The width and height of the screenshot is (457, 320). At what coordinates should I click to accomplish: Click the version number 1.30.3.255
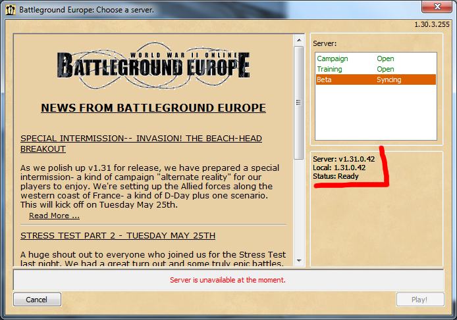pyautogui.click(x=432, y=24)
